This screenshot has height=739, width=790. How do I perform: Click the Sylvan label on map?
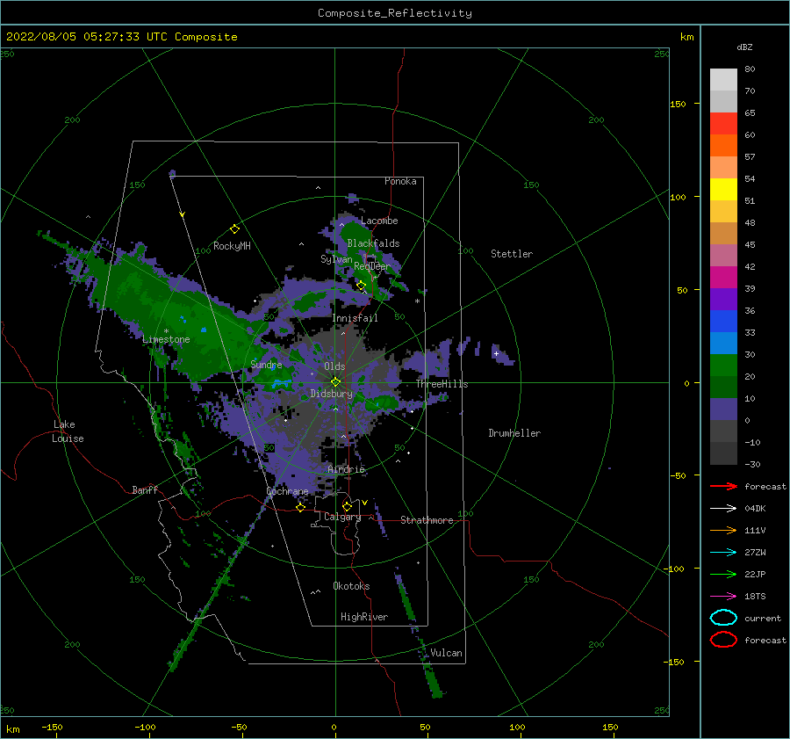click(x=336, y=259)
